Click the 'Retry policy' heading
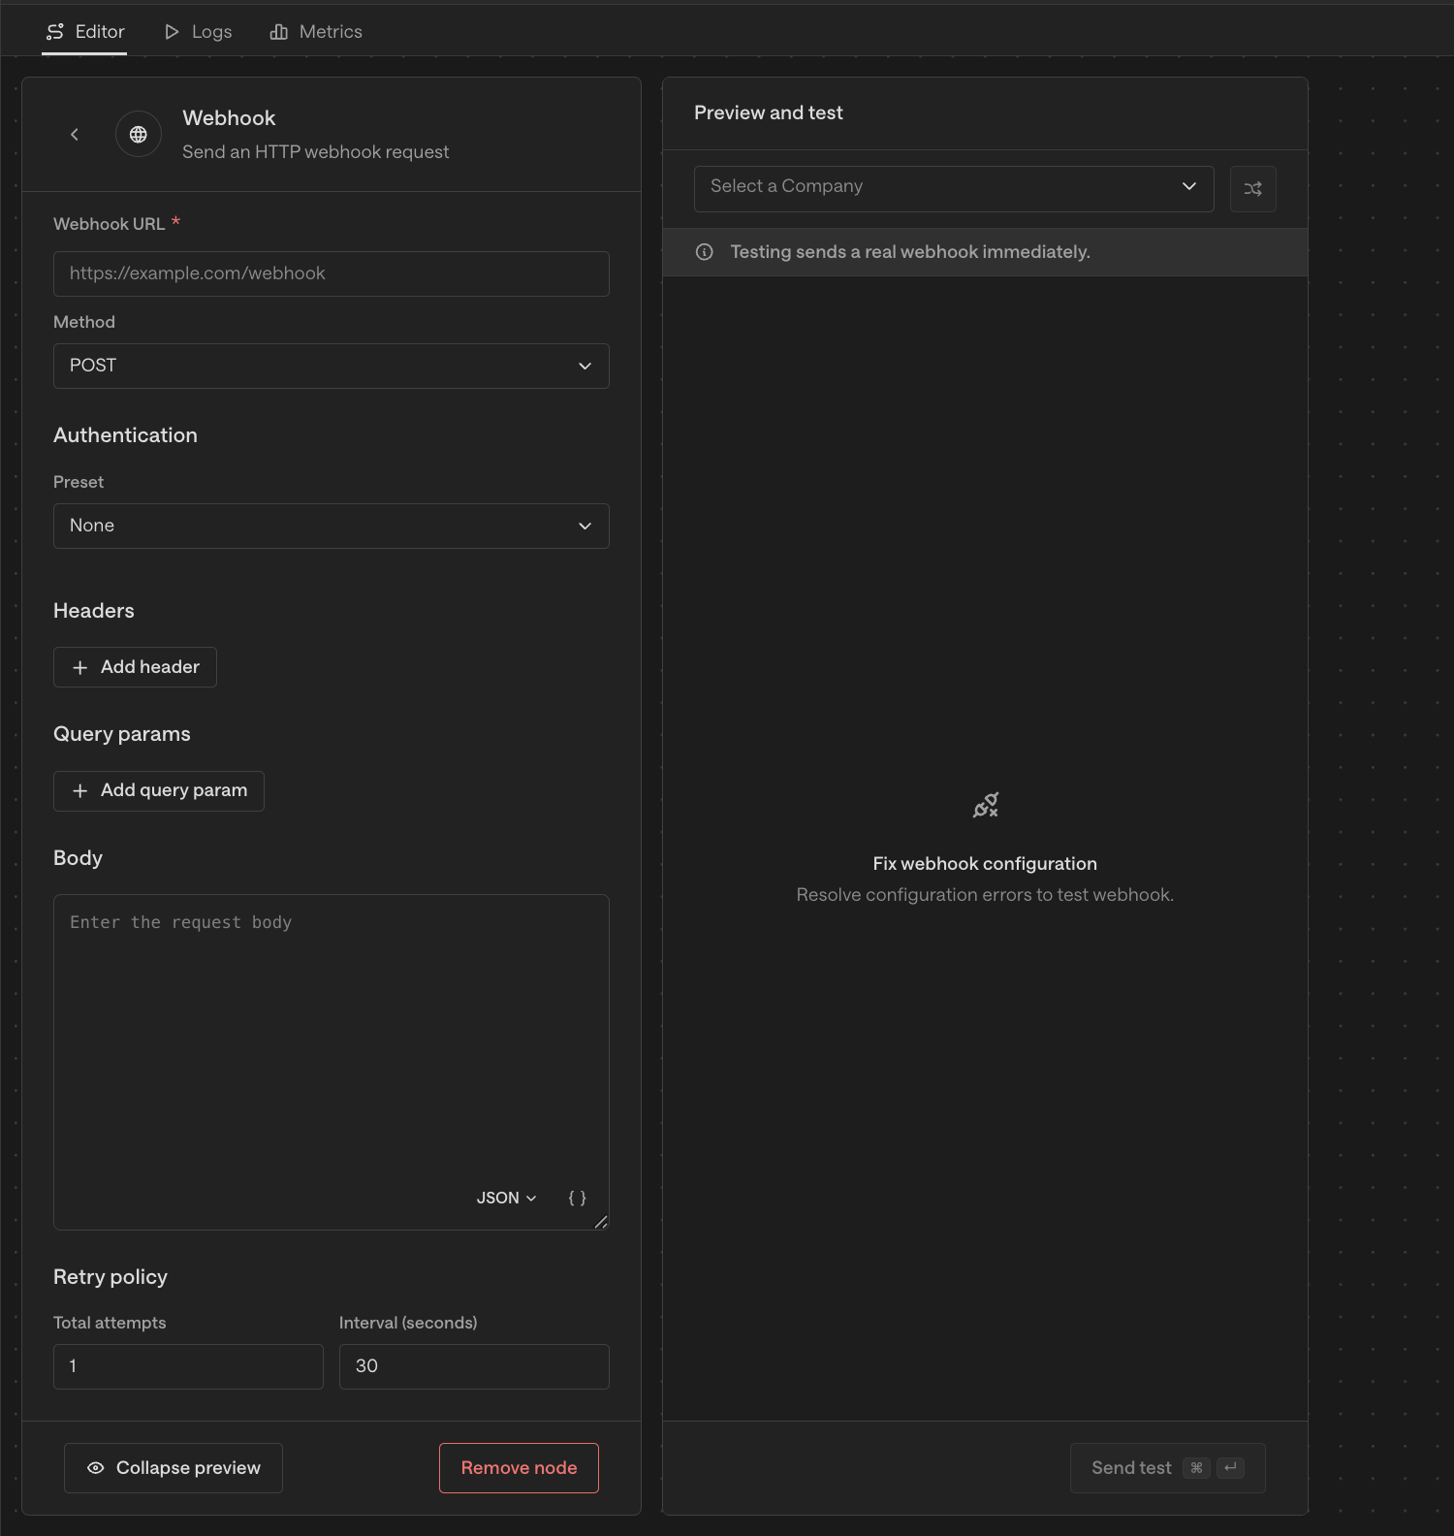Image resolution: width=1454 pixels, height=1536 pixels. 111,1277
